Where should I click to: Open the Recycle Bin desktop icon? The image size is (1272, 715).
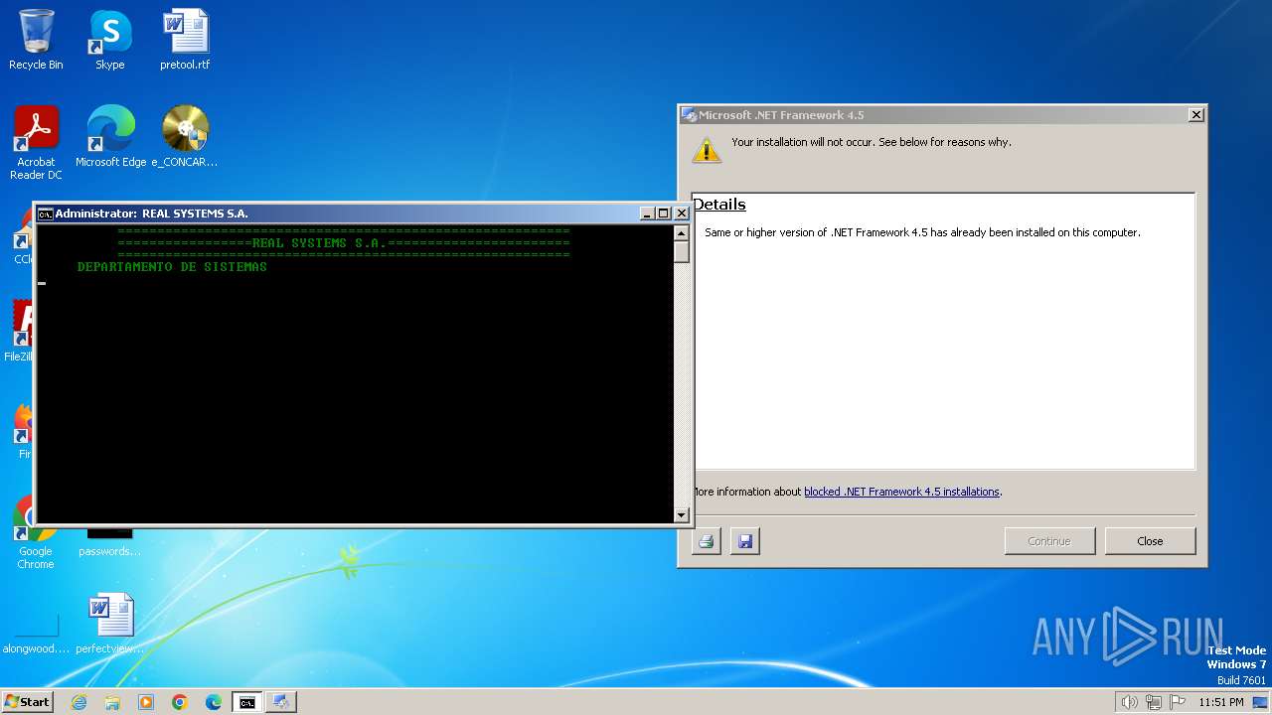coord(36,40)
